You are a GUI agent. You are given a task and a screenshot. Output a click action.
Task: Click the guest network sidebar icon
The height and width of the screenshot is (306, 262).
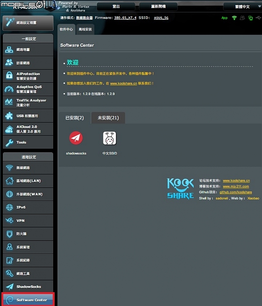click(9, 63)
